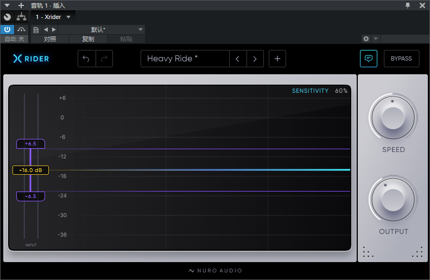Screen dimensions: 430x280
Task: Click the 复制 copy button
Action: pyautogui.click(x=88, y=39)
